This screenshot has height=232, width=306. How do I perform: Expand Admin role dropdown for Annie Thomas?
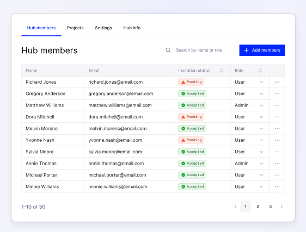click(x=261, y=164)
